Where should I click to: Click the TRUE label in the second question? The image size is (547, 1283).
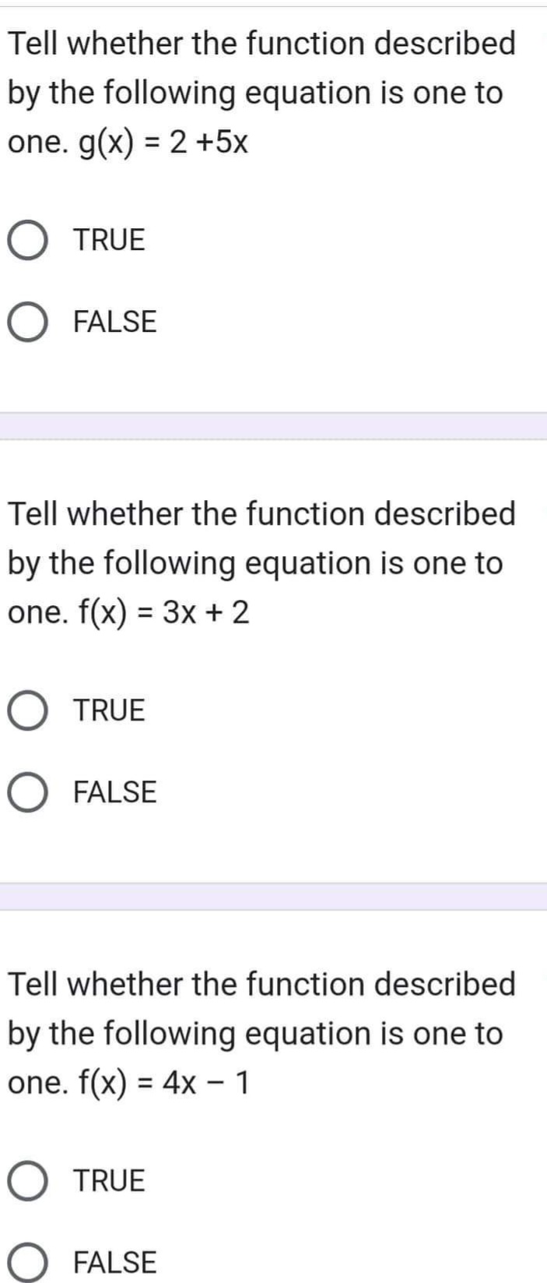click(x=108, y=710)
